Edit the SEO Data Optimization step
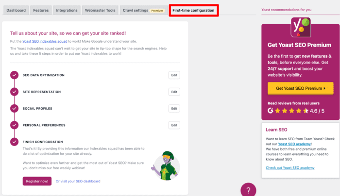 (x=174, y=75)
